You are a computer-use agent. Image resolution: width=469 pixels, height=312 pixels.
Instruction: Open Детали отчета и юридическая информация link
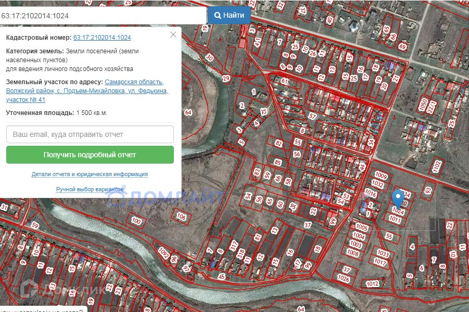[90, 174]
